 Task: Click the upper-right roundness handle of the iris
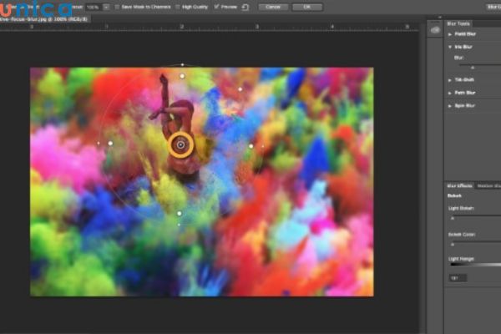tap(240, 89)
